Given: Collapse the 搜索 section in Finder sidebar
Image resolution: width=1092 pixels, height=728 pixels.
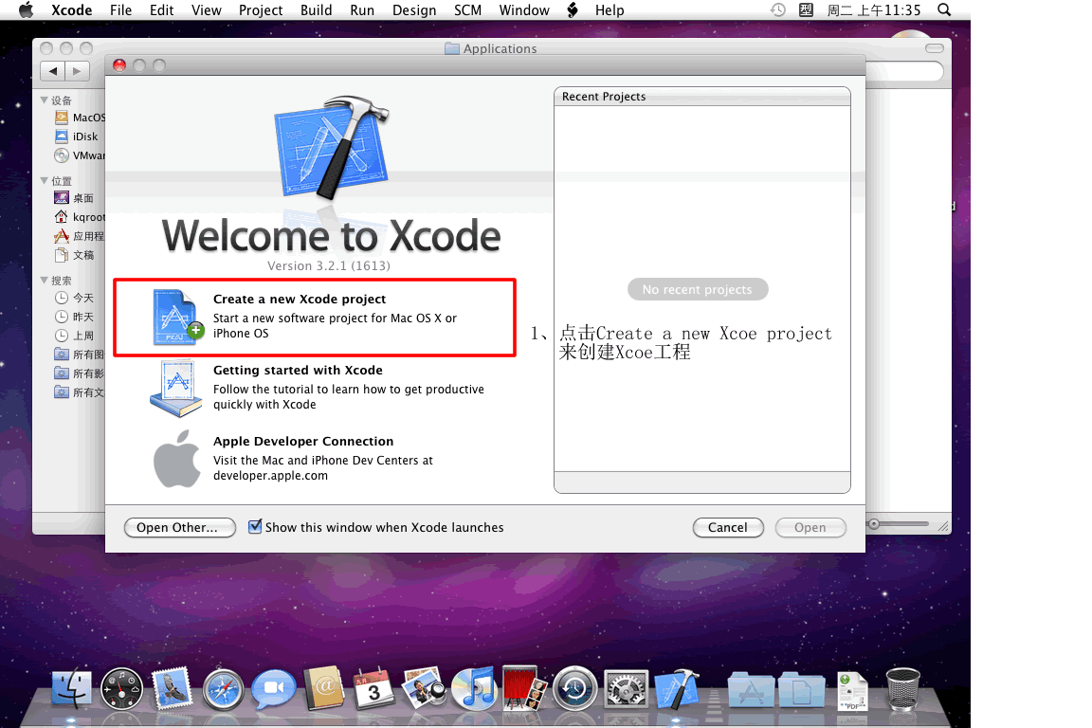Looking at the screenshot, I should (45, 280).
